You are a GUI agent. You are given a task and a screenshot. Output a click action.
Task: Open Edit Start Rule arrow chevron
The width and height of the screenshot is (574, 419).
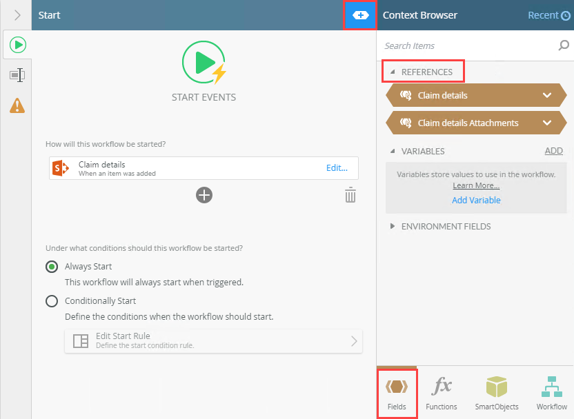(354, 341)
